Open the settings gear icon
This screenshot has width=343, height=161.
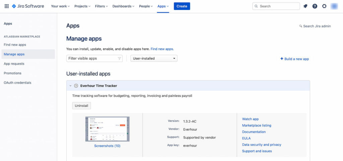click(x=324, y=6)
